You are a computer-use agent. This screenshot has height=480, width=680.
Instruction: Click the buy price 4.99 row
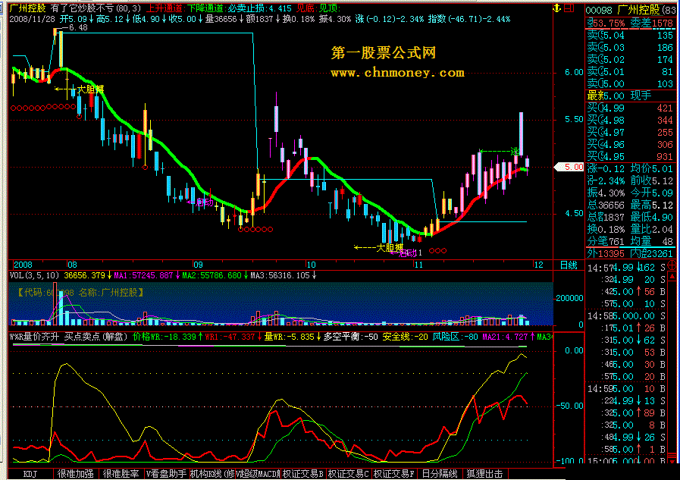pos(630,108)
